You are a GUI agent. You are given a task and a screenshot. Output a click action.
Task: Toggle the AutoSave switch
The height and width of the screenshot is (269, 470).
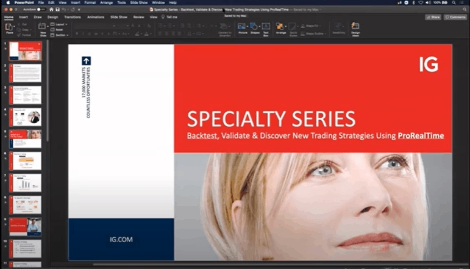(x=41, y=10)
